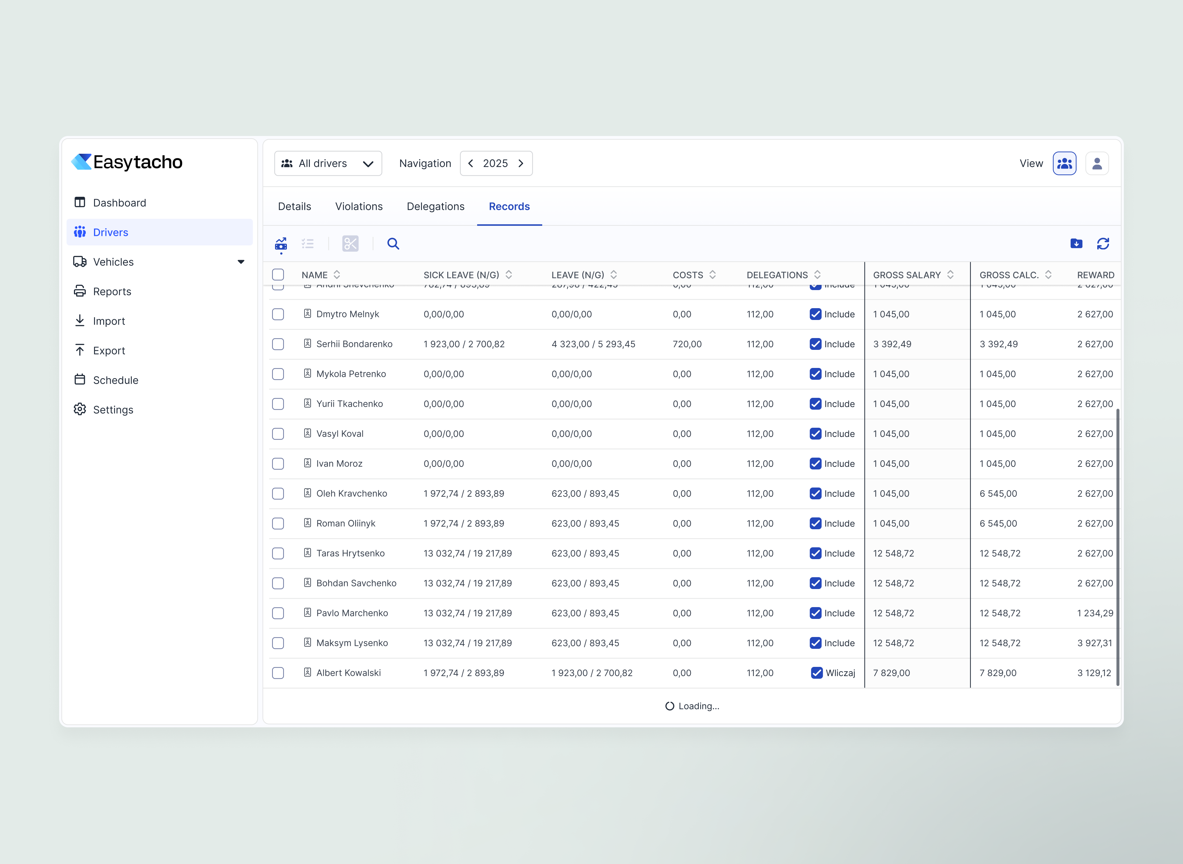Click Serhii Bondarenko costs value 720,00

pyautogui.click(x=687, y=344)
